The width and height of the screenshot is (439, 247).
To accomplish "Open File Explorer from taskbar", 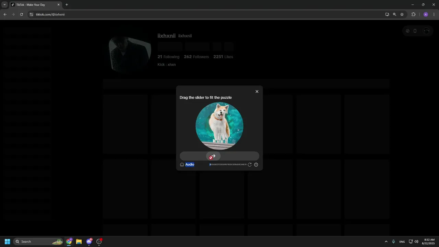I will point(79,242).
